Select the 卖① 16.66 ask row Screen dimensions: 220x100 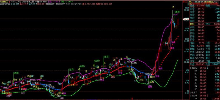click(x=205, y=21)
